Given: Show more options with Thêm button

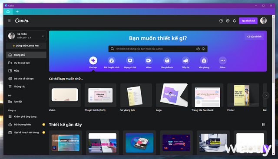Looking at the screenshot, I should tap(222, 61).
